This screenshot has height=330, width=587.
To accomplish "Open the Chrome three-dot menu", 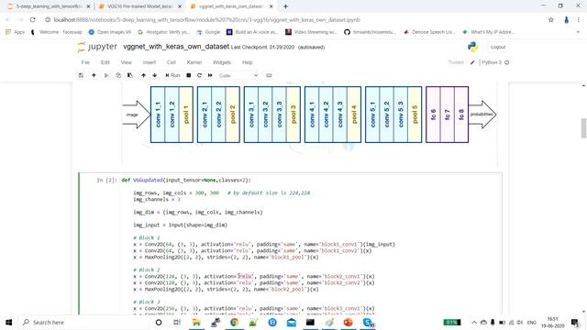I will (579, 20).
